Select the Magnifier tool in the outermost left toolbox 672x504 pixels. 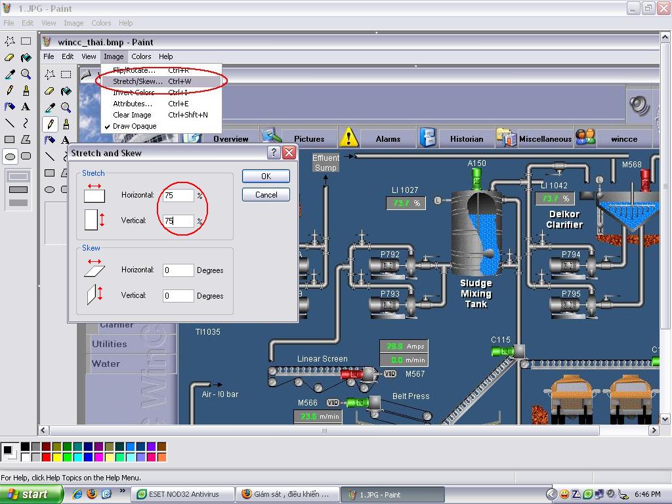26,74
